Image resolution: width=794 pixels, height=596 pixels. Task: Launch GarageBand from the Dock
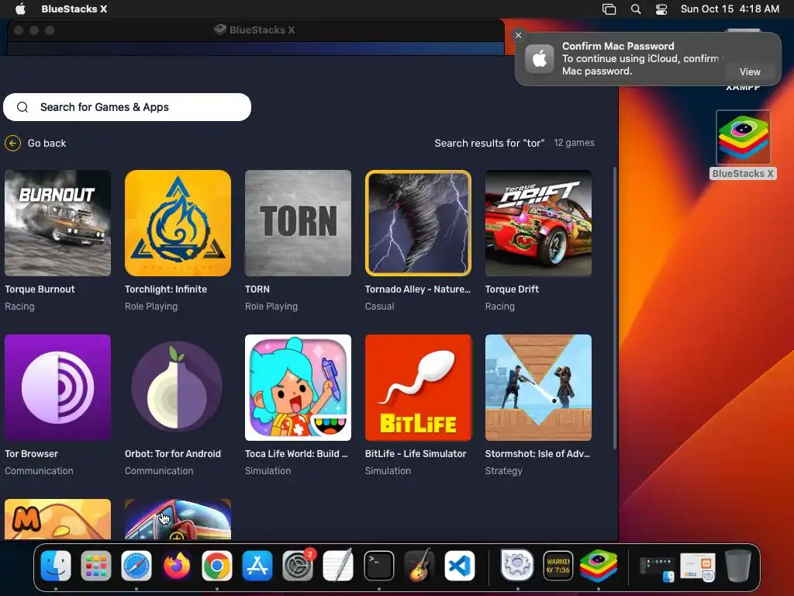(x=419, y=566)
